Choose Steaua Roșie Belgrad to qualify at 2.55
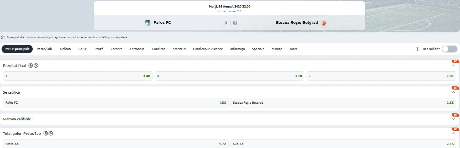This screenshot has width=460, height=148. 344,103
